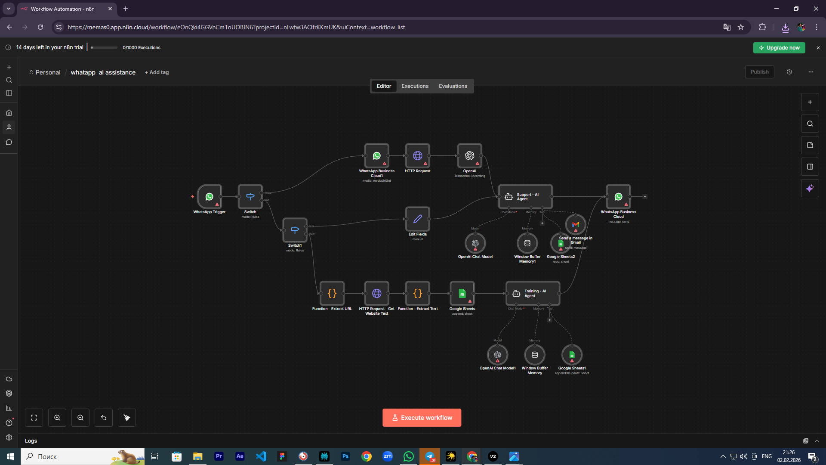
Task: Open the Evaluations tab
Action: pos(453,86)
